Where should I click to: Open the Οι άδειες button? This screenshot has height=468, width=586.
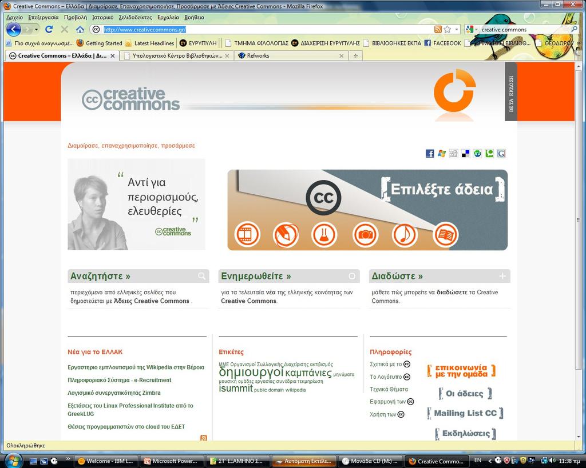[x=465, y=393]
